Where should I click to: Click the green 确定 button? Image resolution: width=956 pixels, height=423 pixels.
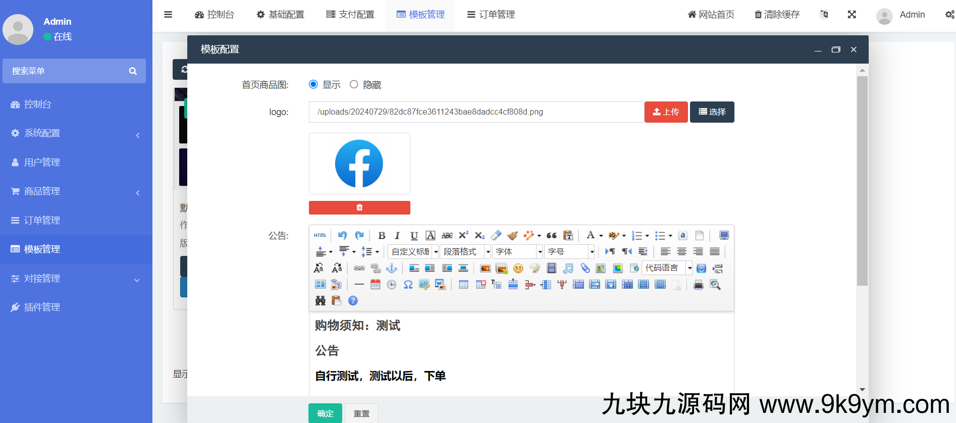(325, 413)
